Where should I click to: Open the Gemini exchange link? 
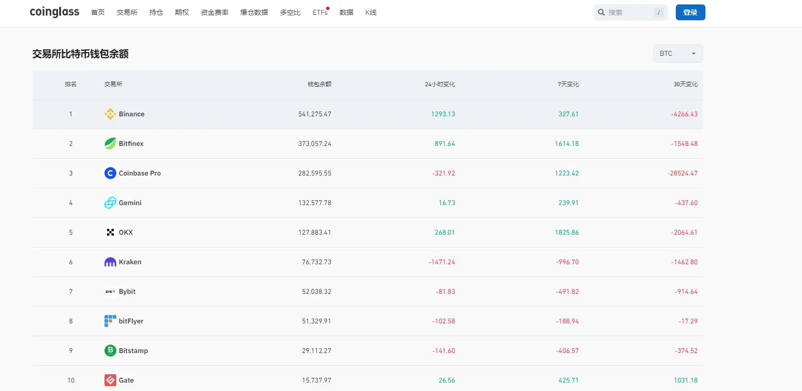click(x=130, y=203)
